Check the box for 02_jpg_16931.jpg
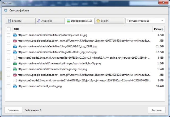 (x=8, y=46)
